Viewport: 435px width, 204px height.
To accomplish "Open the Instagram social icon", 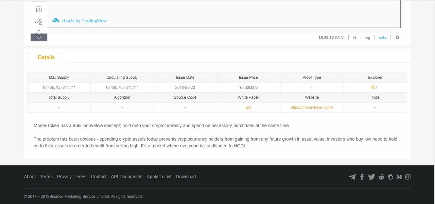I will pyautogui.click(x=408, y=177).
